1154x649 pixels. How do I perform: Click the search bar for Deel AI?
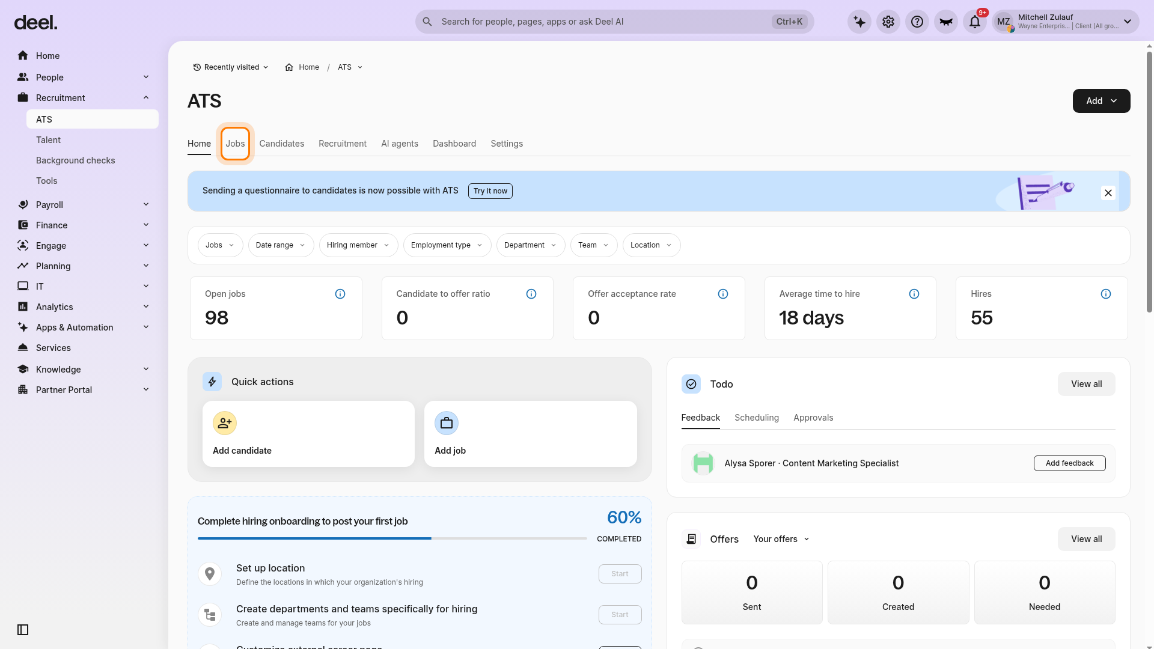[615, 22]
